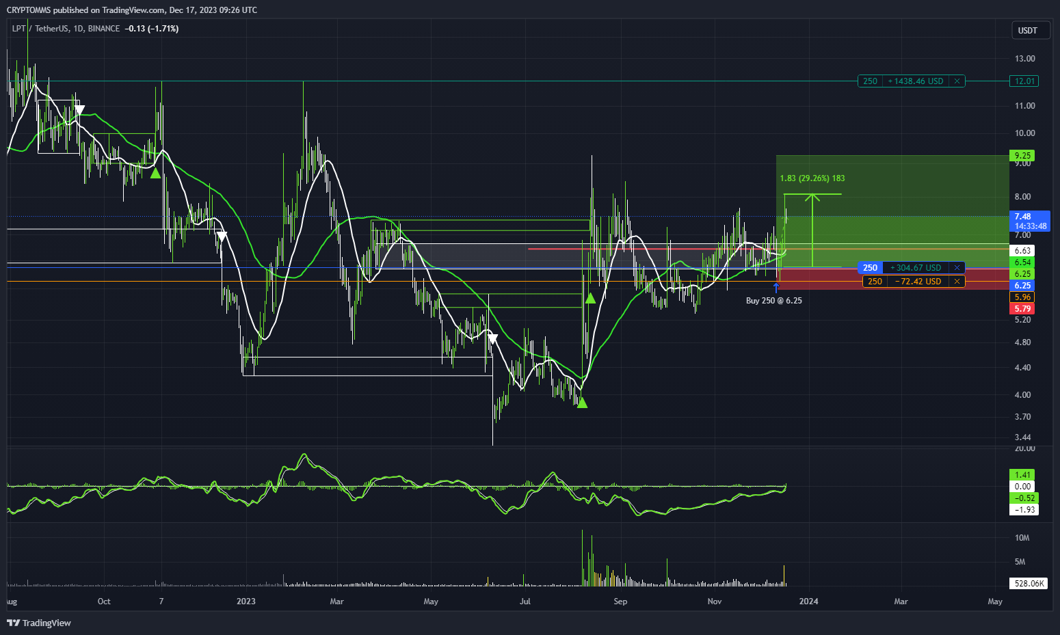The height and width of the screenshot is (635, 1060).
Task: Click the −0.13 (−1.71%) price change text
Action: click(x=152, y=29)
